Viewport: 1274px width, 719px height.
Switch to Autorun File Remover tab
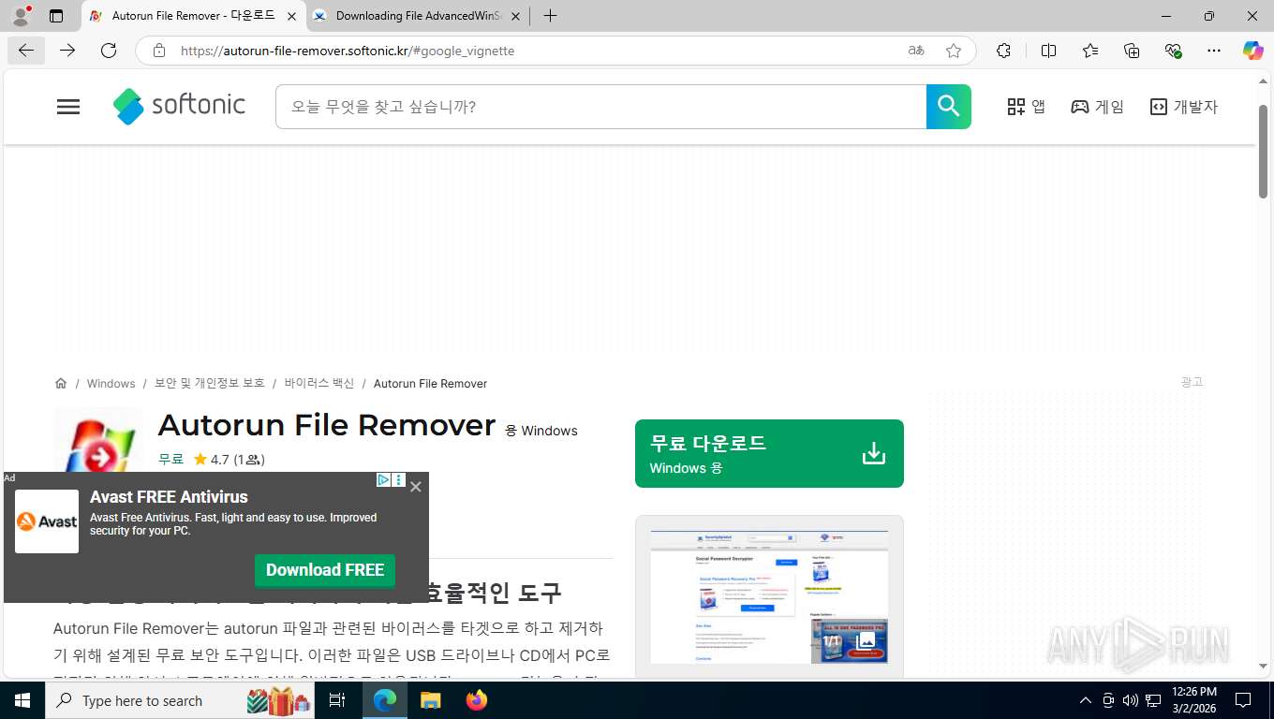(193, 16)
